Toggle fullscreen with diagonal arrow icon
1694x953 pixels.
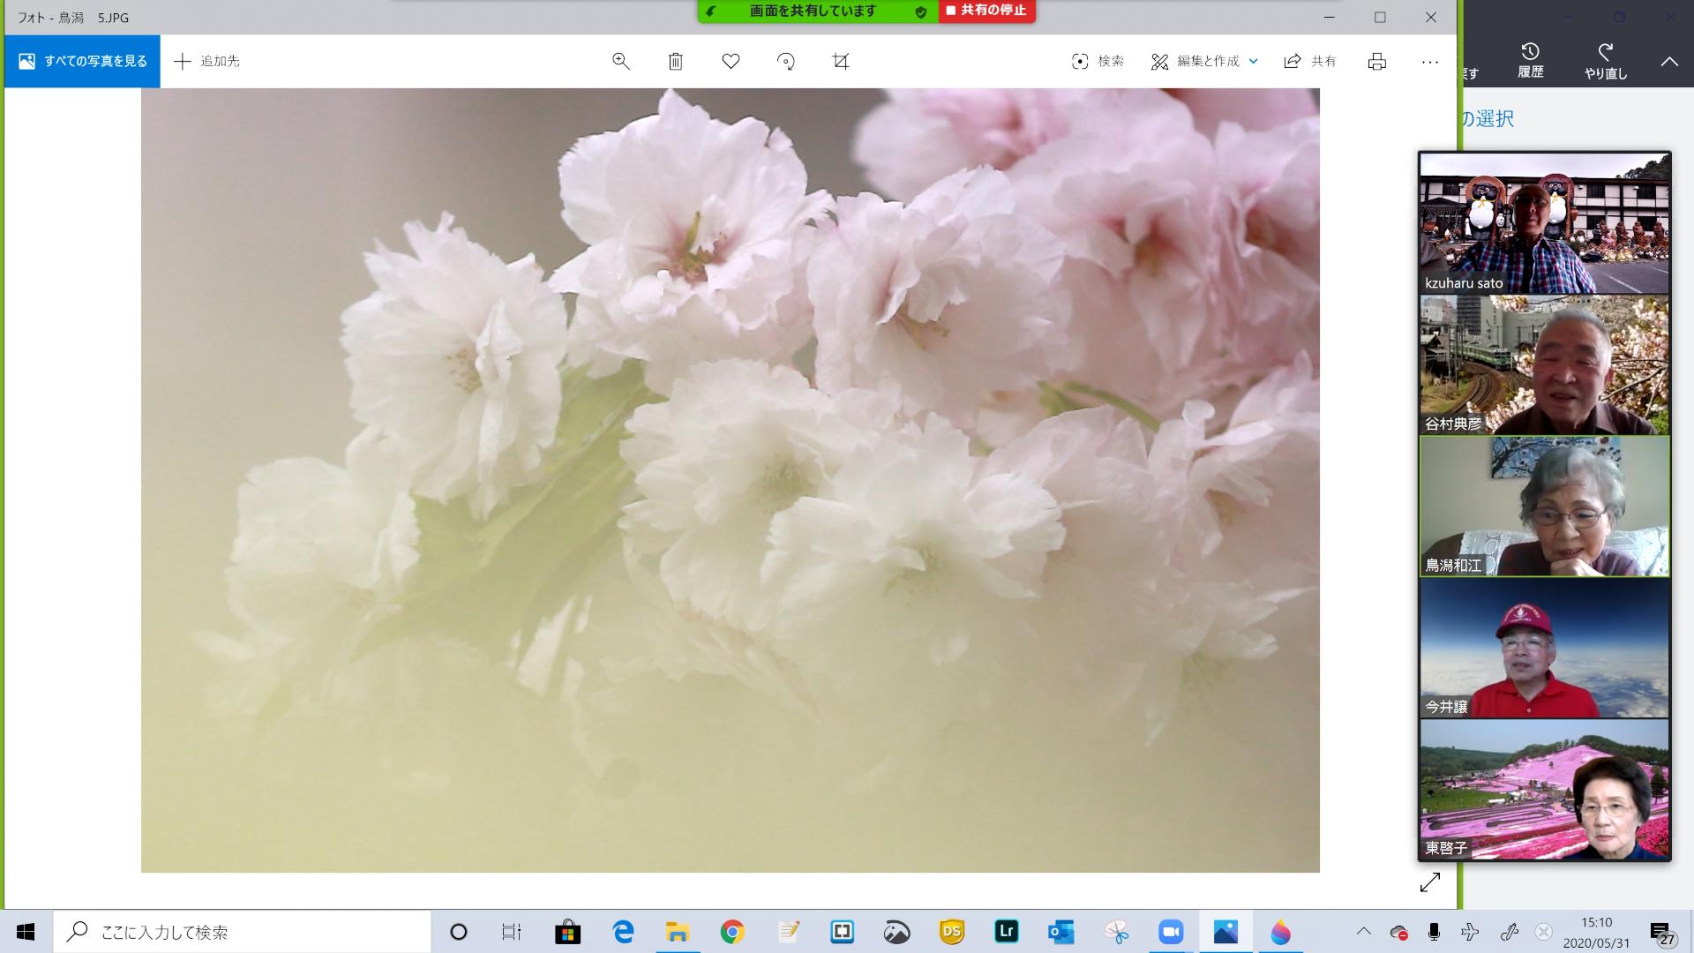tap(1429, 882)
